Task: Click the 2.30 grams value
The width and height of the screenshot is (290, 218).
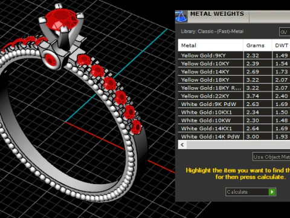Action: [253, 121]
